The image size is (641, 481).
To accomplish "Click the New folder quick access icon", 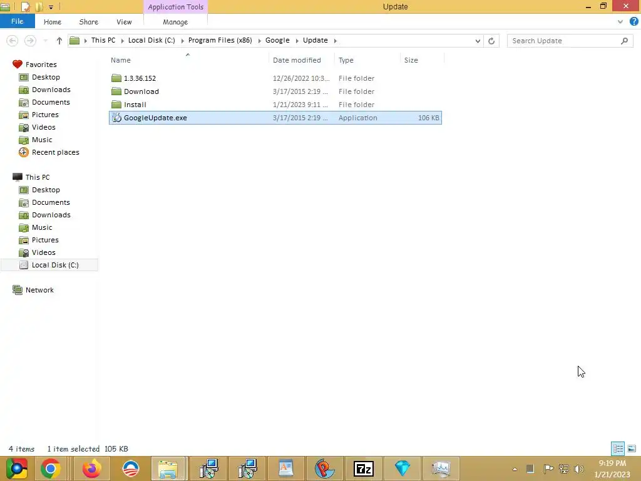I will [39, 6].
